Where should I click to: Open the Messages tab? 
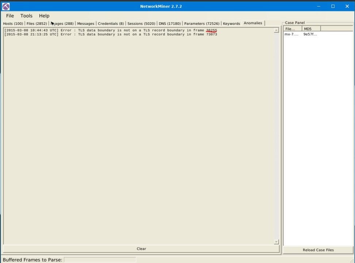pos(85,23)
